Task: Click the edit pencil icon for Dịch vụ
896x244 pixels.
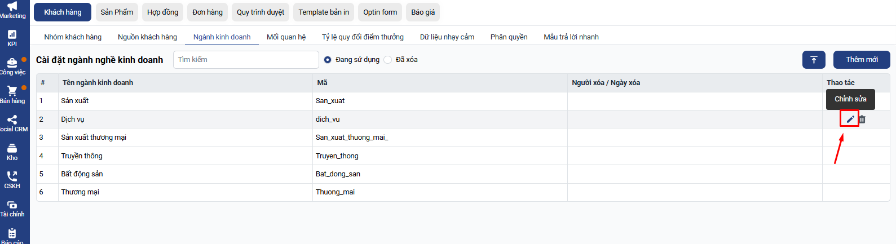Action: point(850,119)
